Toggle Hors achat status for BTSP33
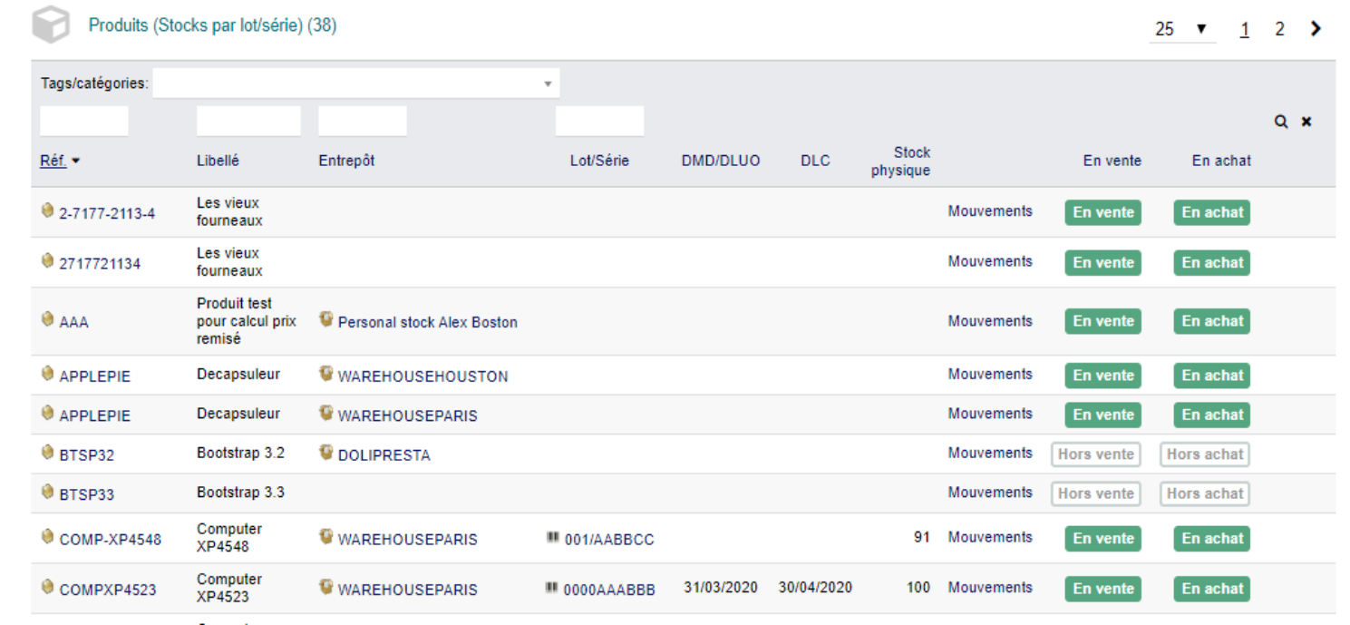The width and height of the screenshot is (1350, 625). [x=1205, y=493]
